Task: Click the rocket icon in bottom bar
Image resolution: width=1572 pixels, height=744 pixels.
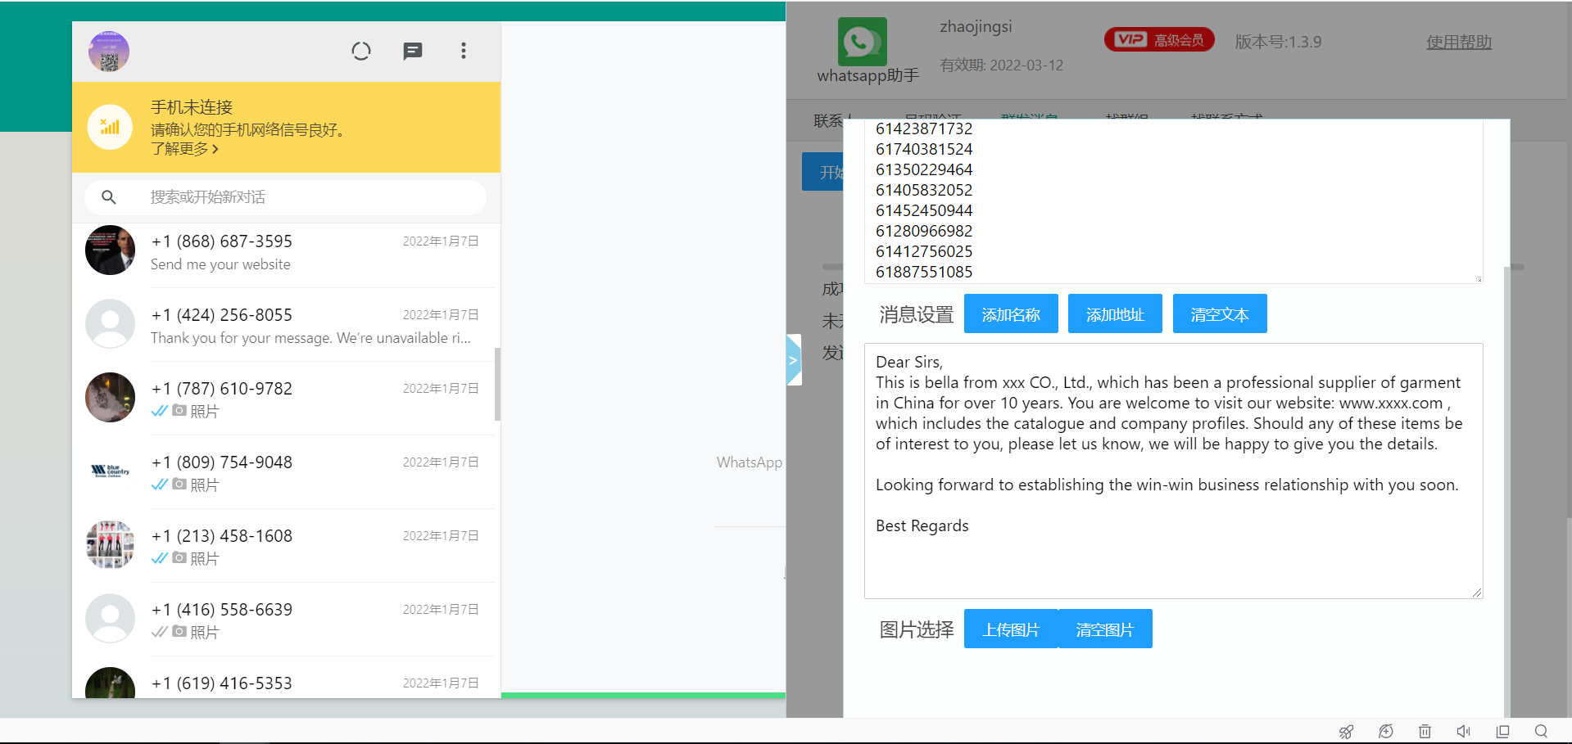Action: pos(1346,732)
